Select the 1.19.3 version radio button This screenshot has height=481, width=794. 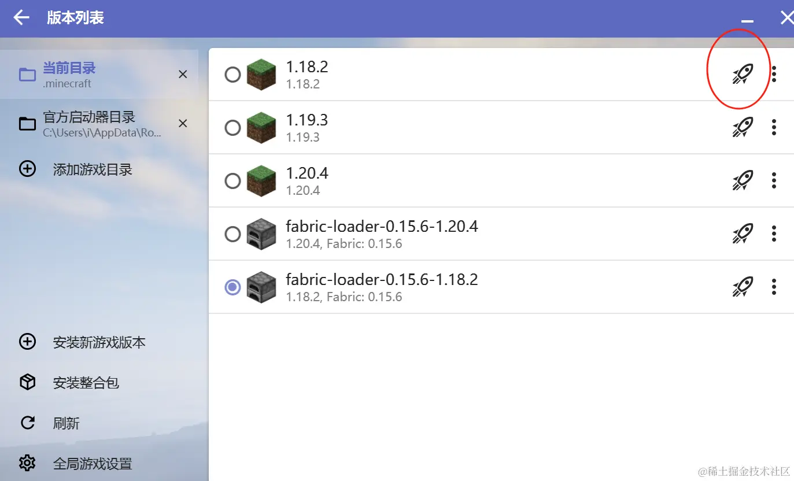[x=232, y=128]
